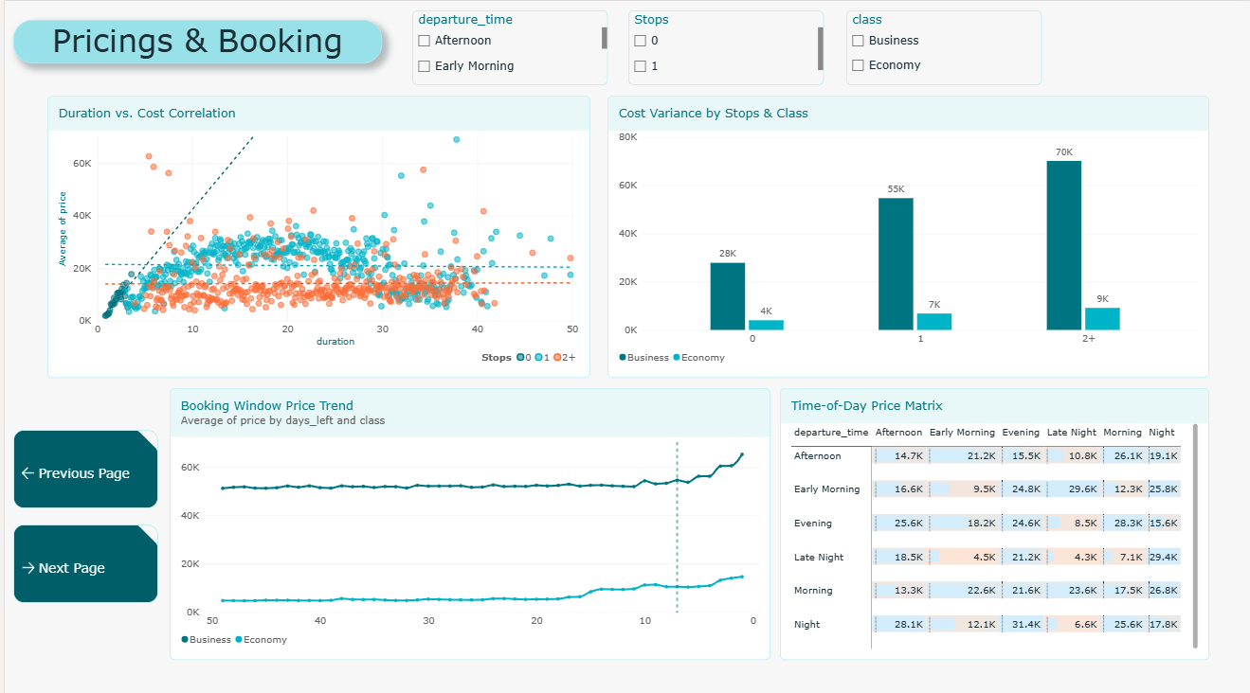Screen dimensions: 1250x693
Task: Sort matrix by Afternoon column header
Action: coord(898,433)
